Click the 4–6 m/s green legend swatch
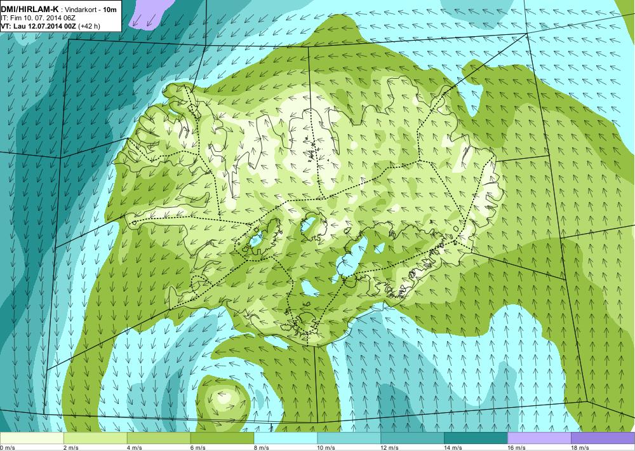Screen dimensions: 635x451 pyautogui.click(x=159, y=438)
